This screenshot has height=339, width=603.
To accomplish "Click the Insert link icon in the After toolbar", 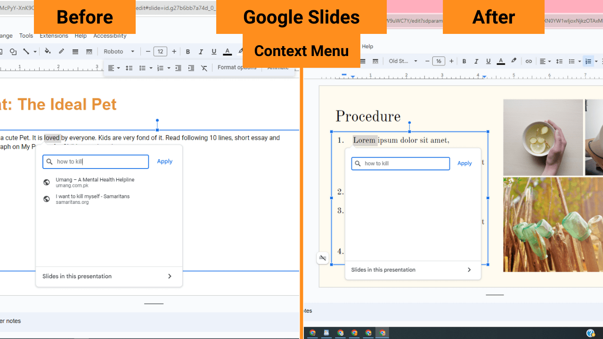I will (x=529, y=61).
